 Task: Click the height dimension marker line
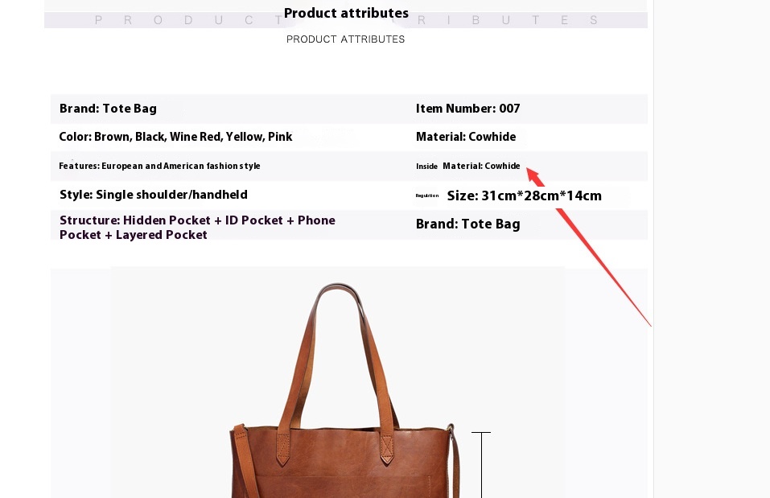click(x=481, y=464)
